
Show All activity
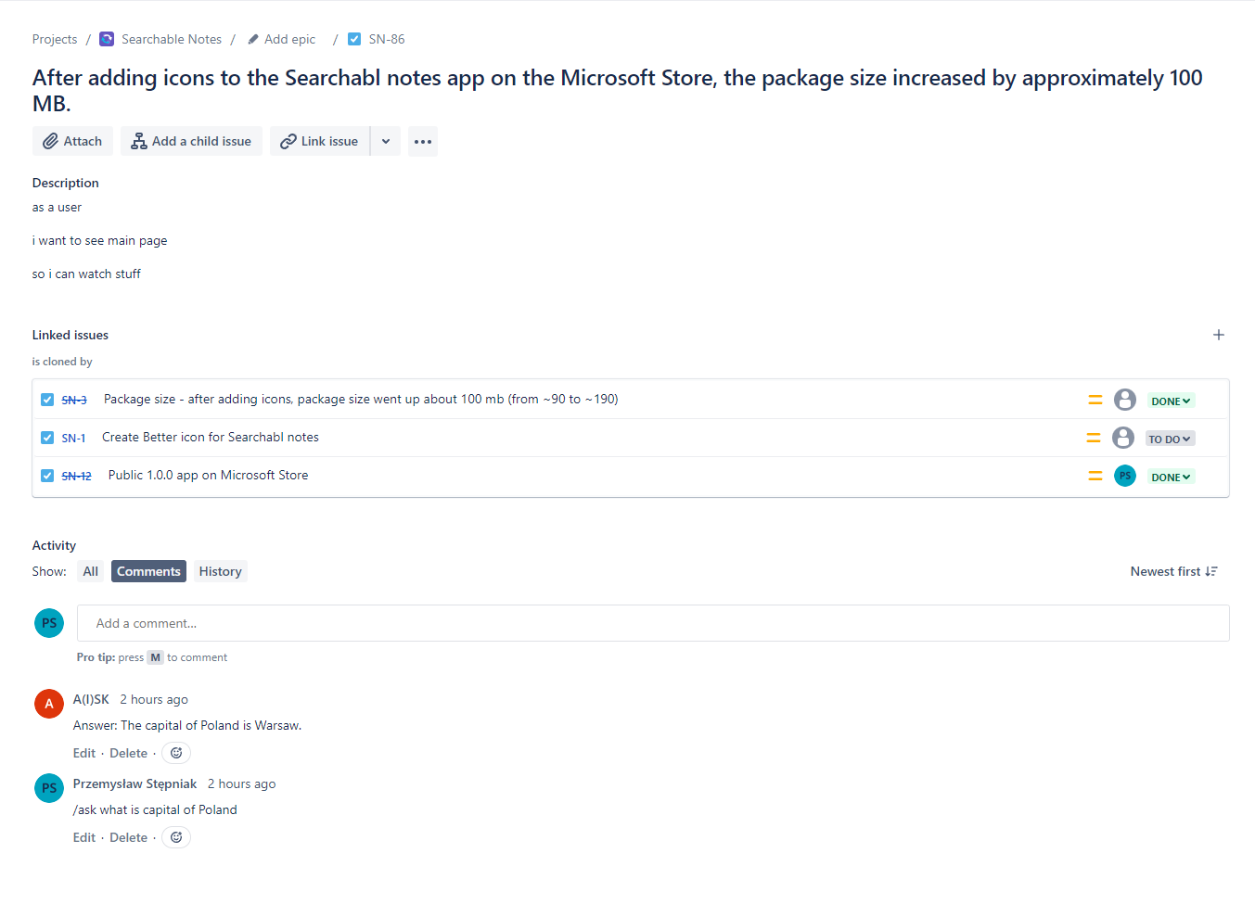click(90, 571)
